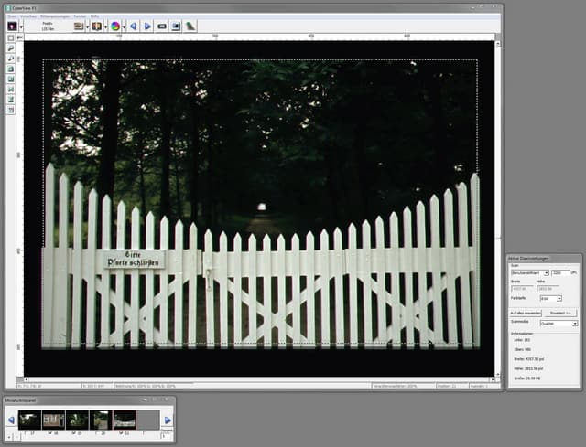
Task: Click the Auf alles anwenden button
Action: coord(526,313)
